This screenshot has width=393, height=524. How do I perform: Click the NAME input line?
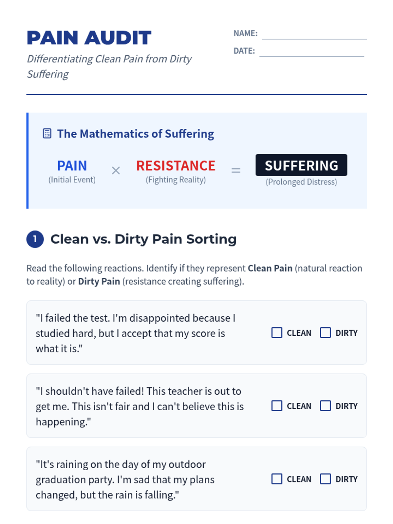(x=314, y=34)
